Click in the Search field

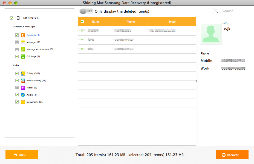[232, 11]
